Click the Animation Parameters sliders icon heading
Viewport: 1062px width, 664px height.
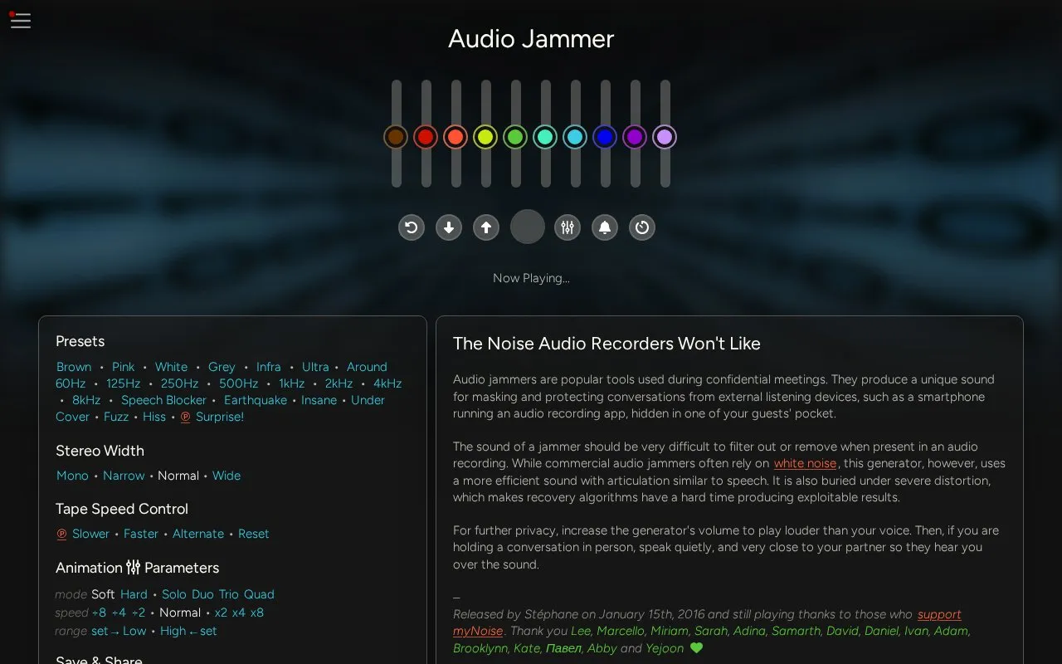click(134, 568)
